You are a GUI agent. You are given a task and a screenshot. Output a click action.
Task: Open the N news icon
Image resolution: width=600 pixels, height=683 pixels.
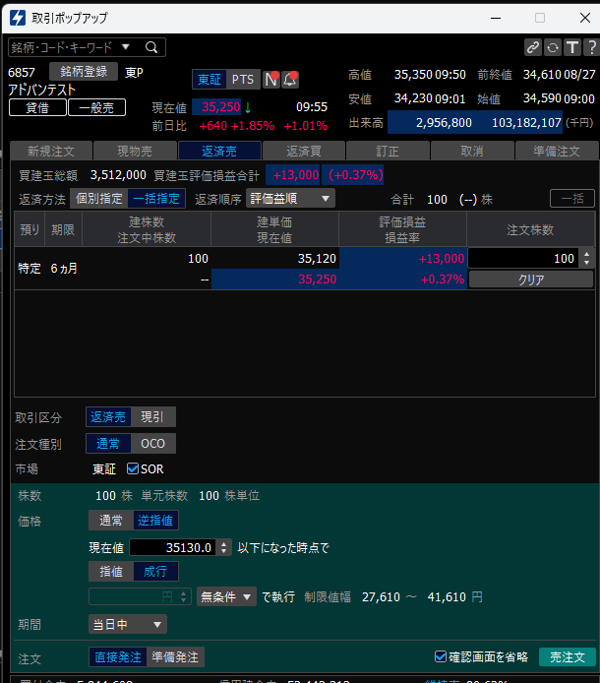(x=271, y=80)
